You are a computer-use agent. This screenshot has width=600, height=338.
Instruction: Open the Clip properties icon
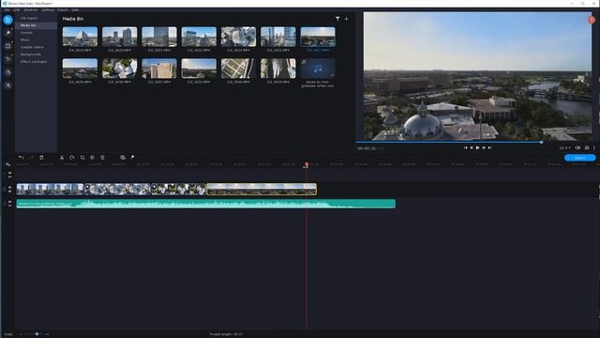[x=102, y=158]
